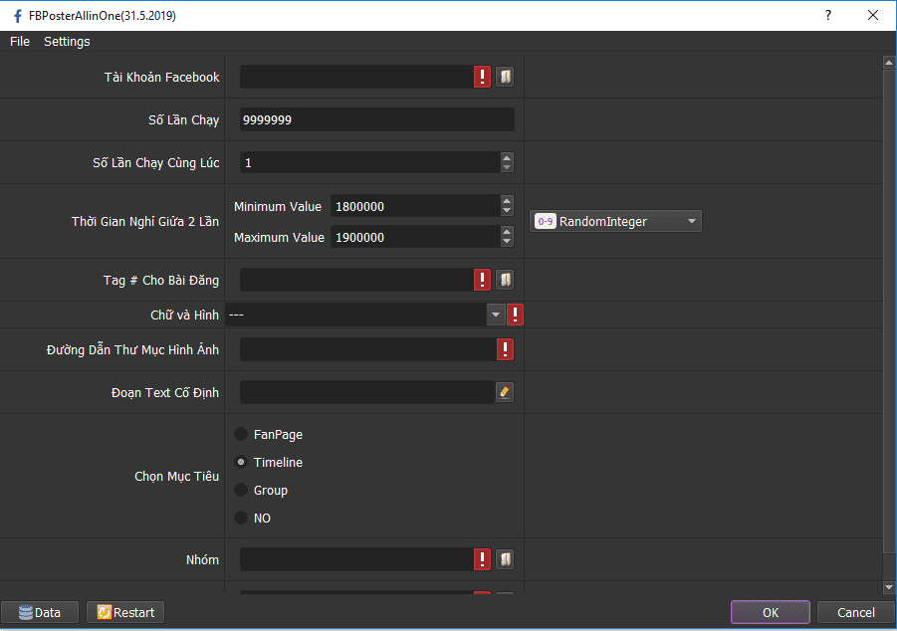Click pencil edit icon for Đoạn Text Cố Định
Image resolution: width=897 pixels, height=631 pixels.
coord(505,392)
